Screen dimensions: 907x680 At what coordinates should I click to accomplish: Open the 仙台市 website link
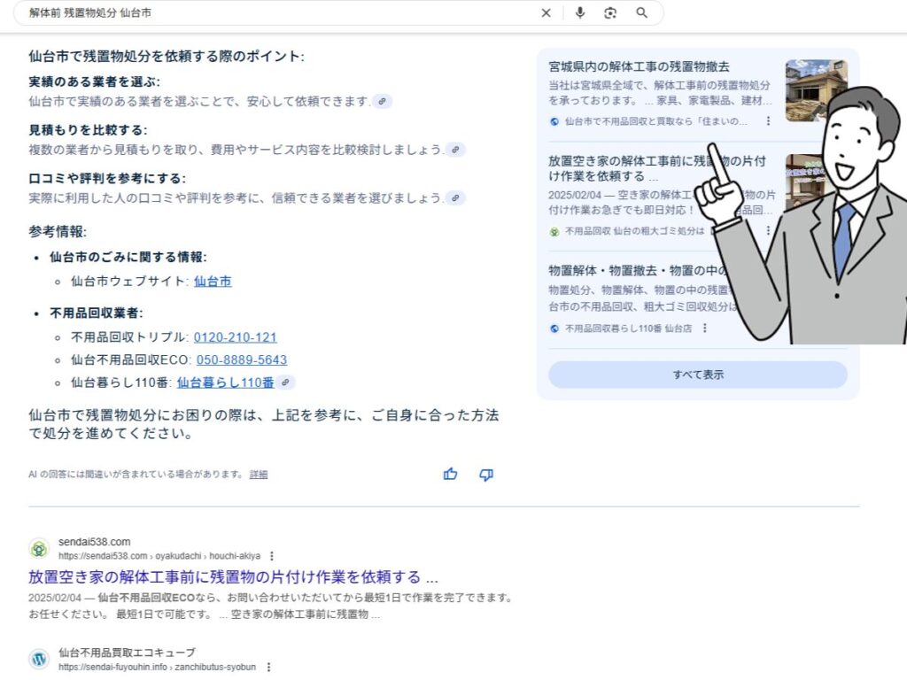coord(213,282)
